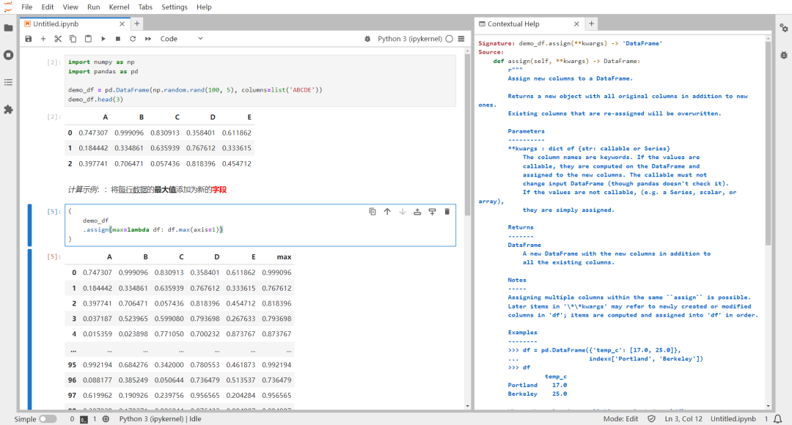Screen dimensions: 792x425
Task: Open Running Terminals and Kernels panel
Action: pyautogui.click(x=9, y=55)
